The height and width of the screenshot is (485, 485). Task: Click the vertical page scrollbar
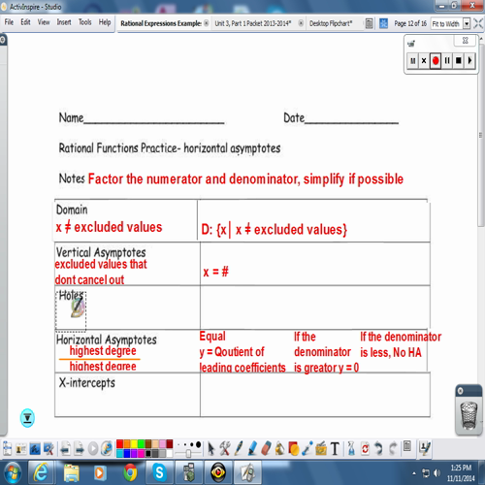(x=481, y=136)
